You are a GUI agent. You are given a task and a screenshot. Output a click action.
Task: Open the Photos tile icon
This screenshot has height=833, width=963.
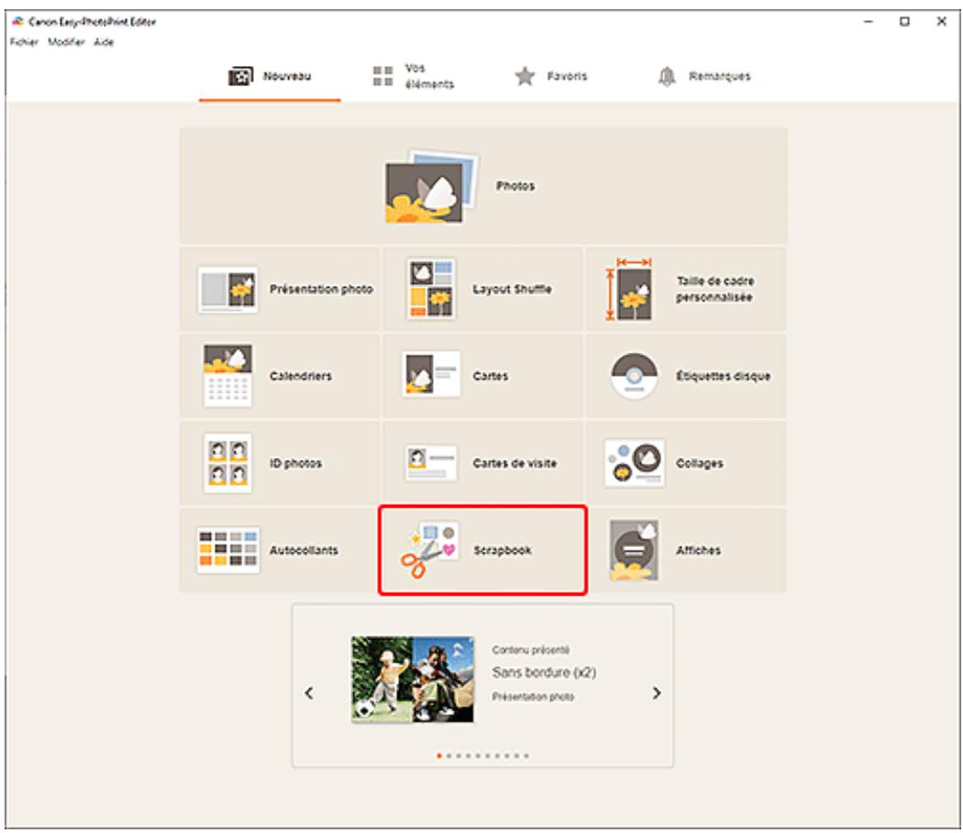click(431, 187)
